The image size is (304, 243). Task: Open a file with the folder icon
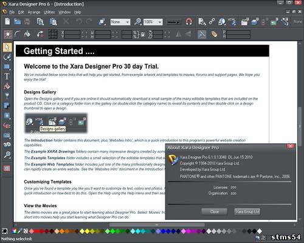coord(17,21)
